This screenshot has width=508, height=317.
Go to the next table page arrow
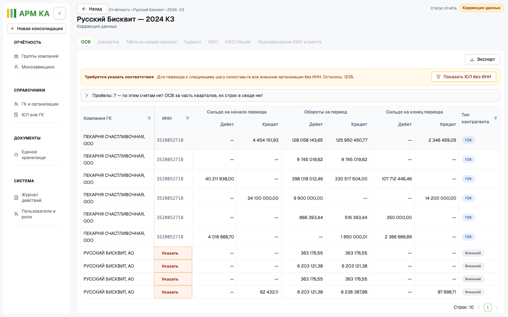pos(497,307)
